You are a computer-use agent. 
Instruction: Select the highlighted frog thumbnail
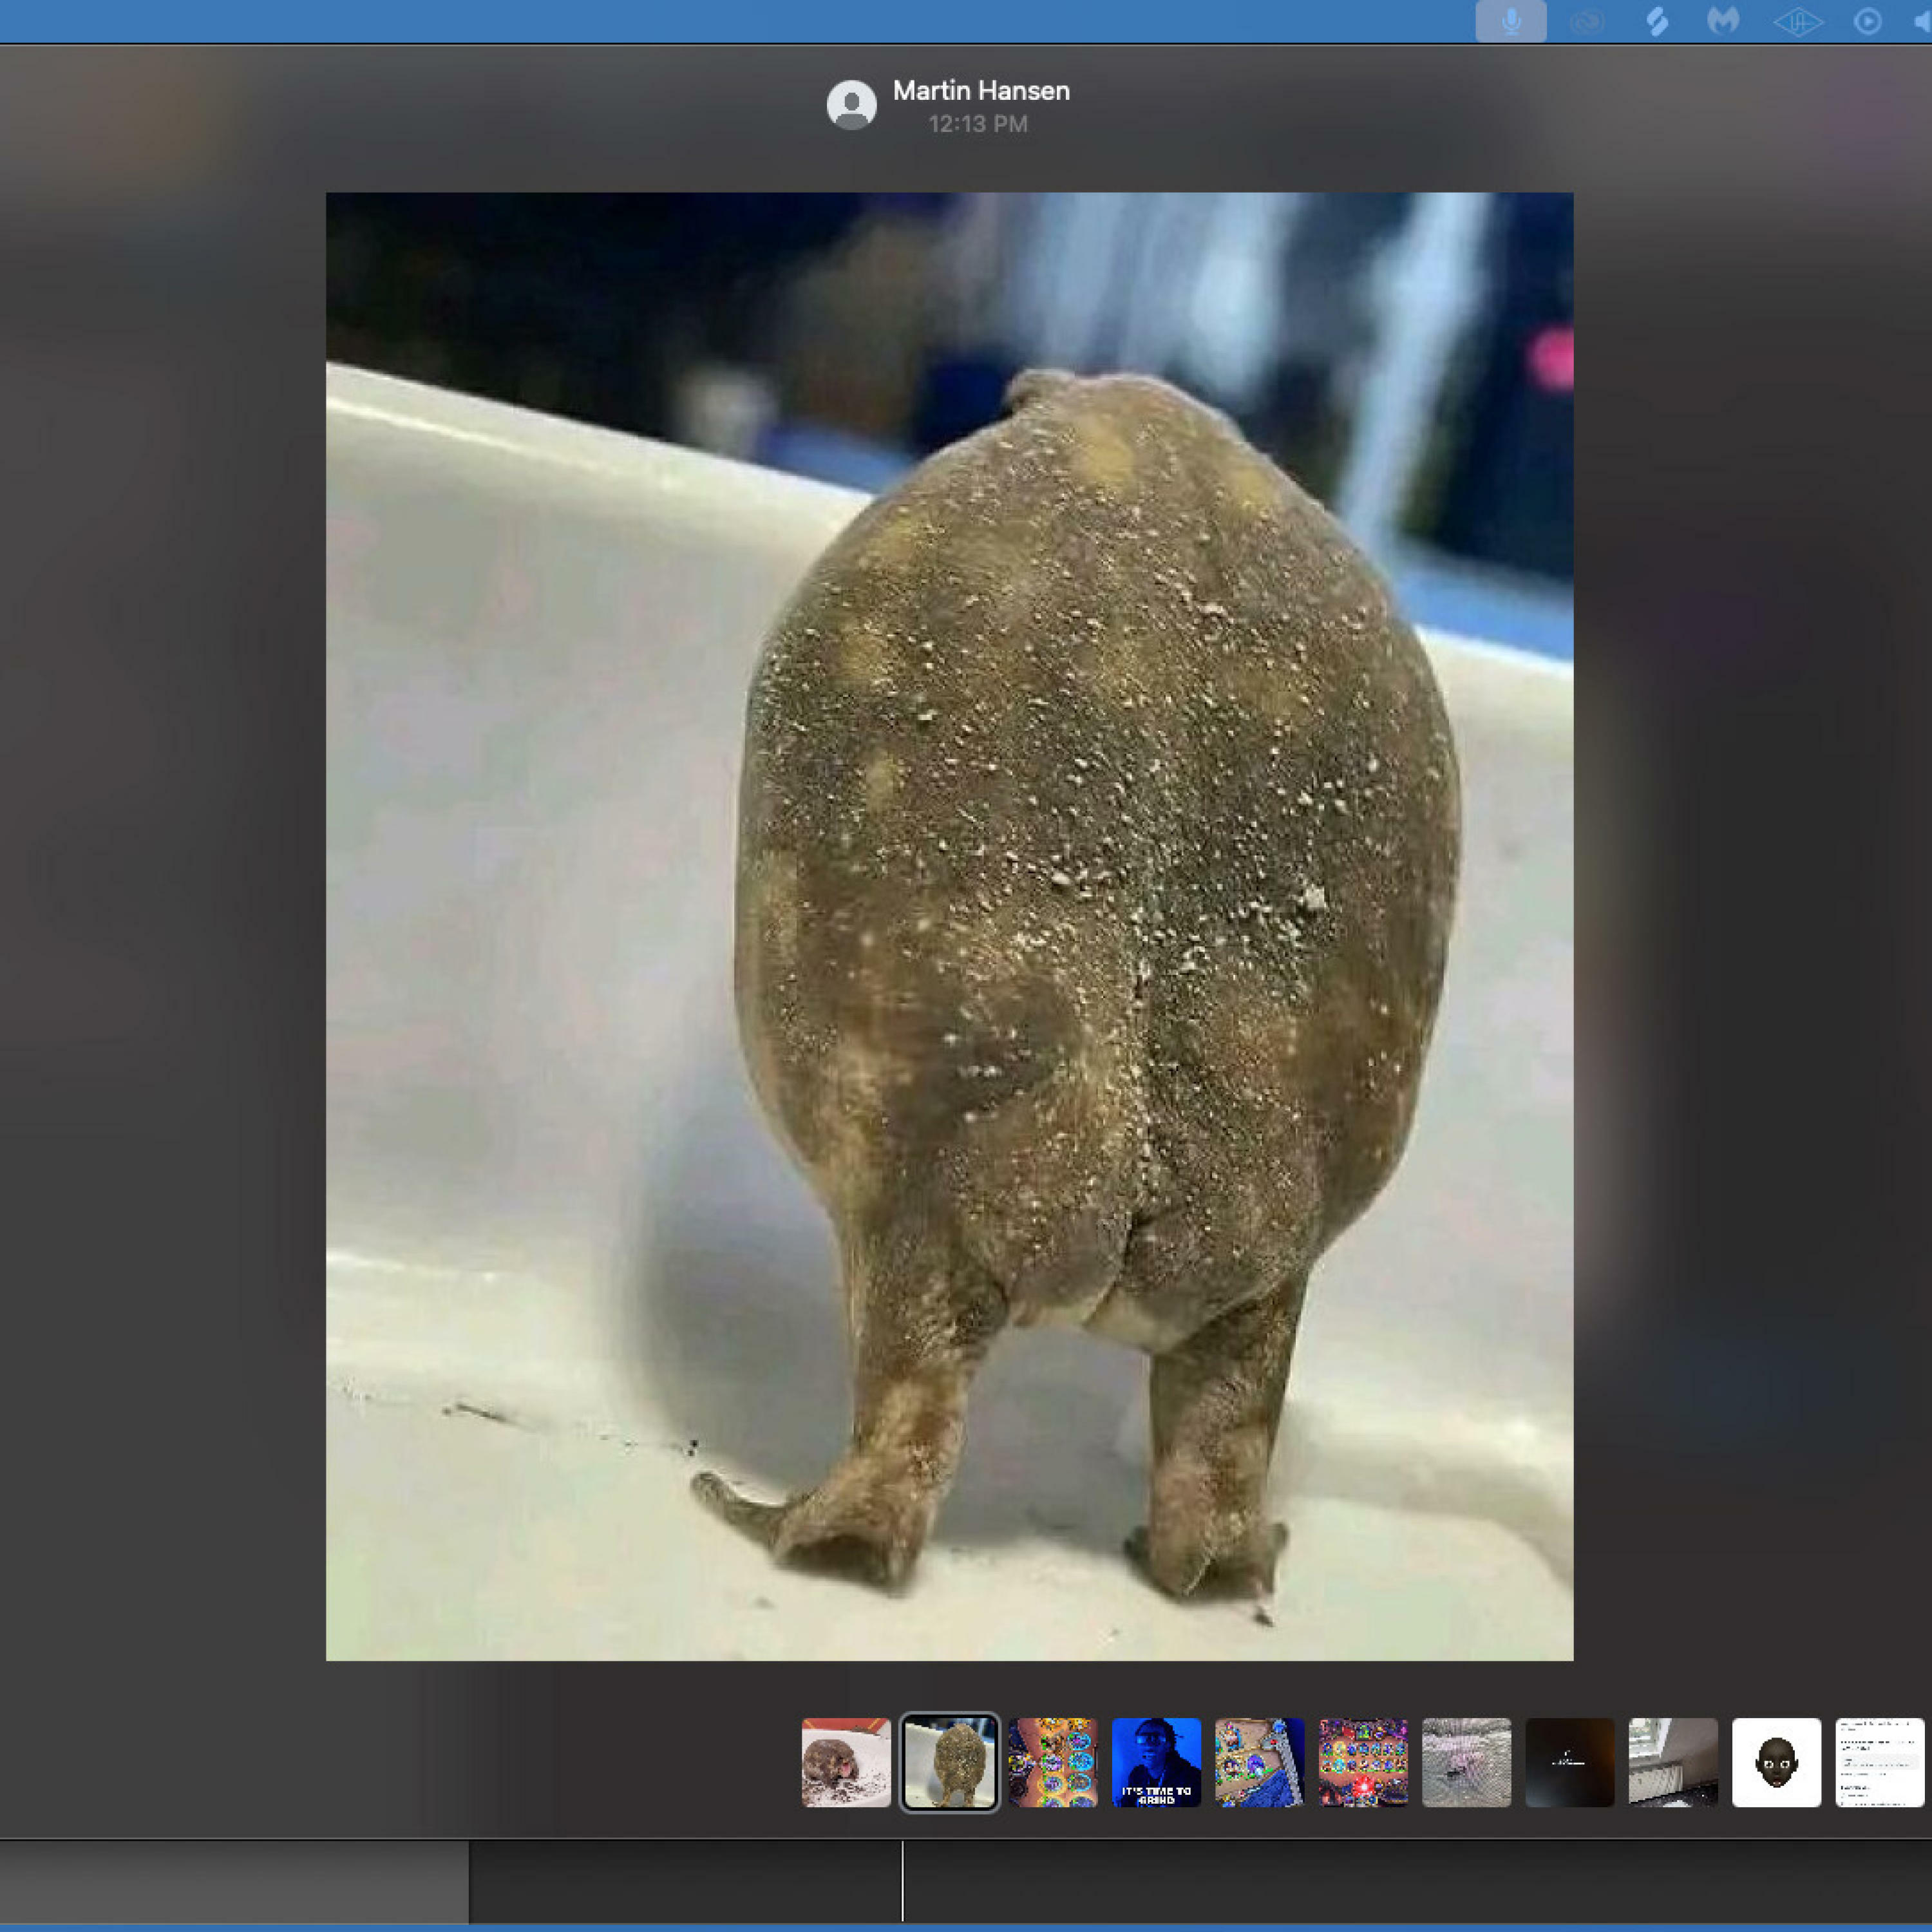coord(949,1762)
